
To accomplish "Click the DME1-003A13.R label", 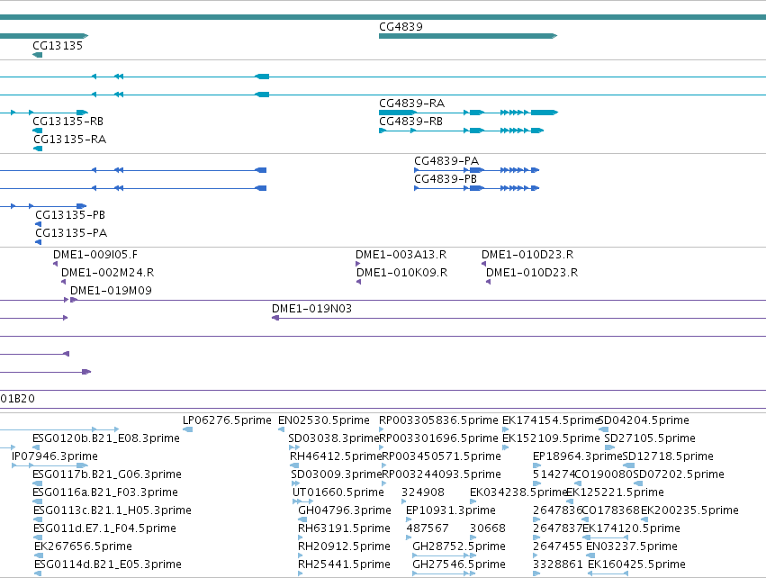I will [401, 255].
